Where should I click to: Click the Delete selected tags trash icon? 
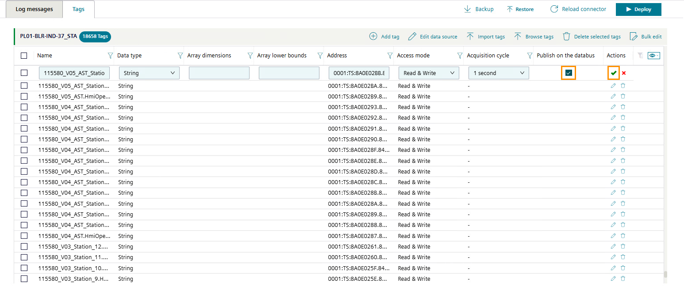tap(566, 37)
